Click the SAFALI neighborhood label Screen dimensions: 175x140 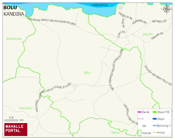coord(115,133)
